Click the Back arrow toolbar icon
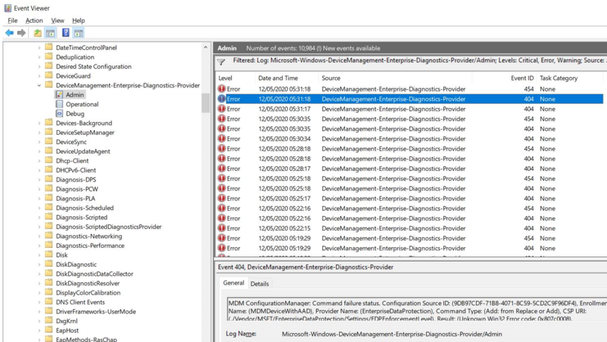This screenshot has width=607, height=342. (x=9, y=33)
